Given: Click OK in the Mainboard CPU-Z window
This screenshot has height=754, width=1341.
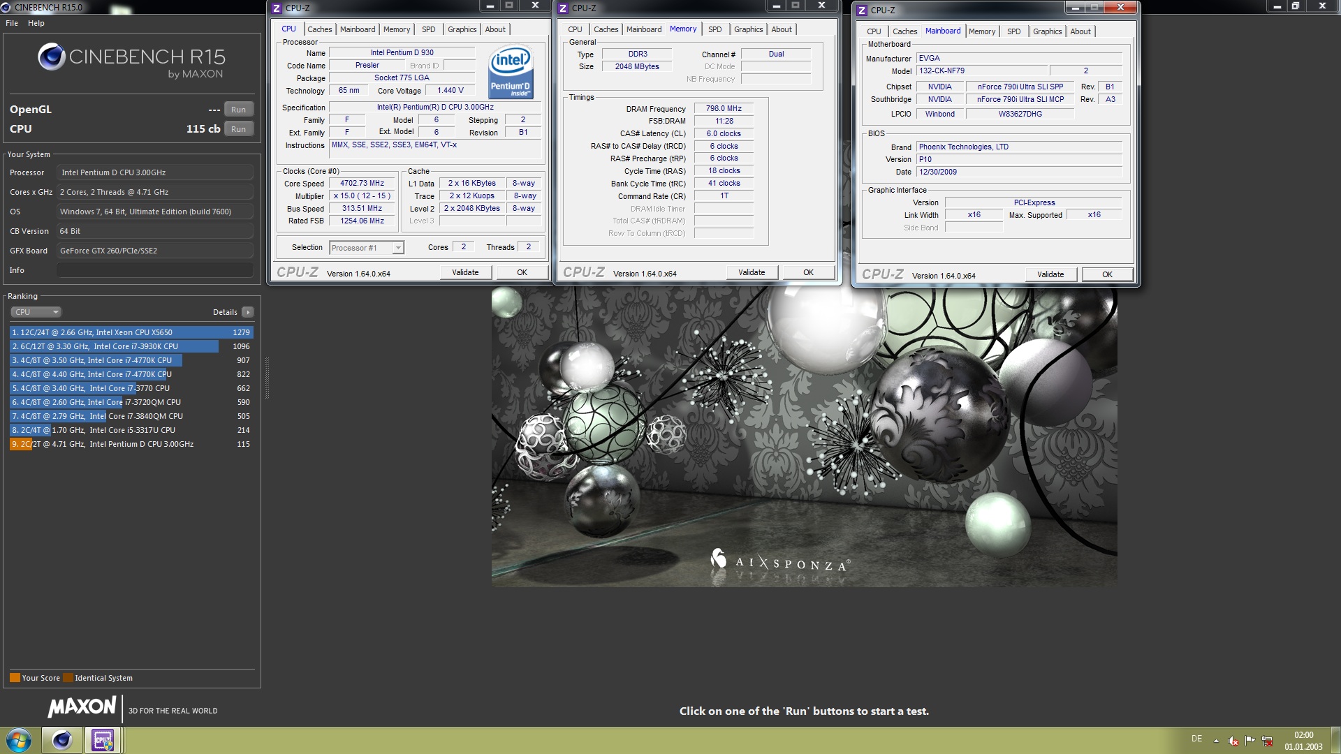Looking at the screenshot, I should pos(1107,274).
